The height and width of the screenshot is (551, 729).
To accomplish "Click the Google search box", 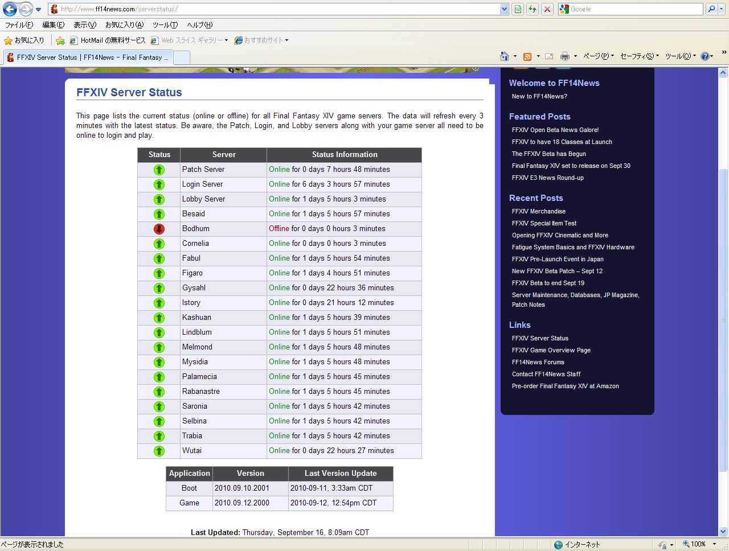I will 636,9.
